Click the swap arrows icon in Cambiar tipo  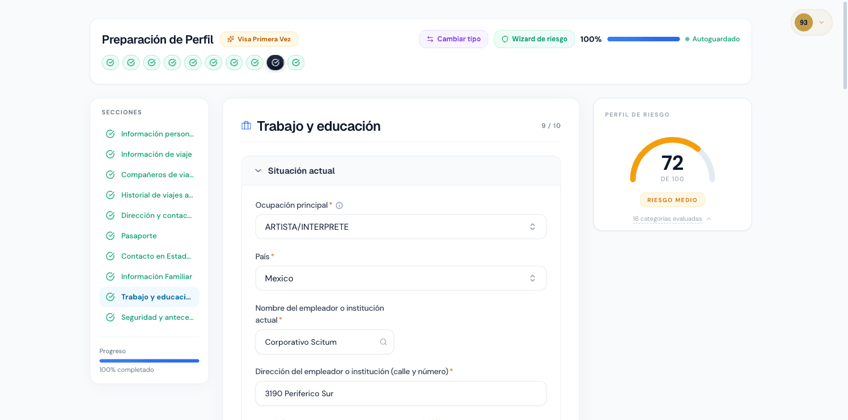[431, 38]
